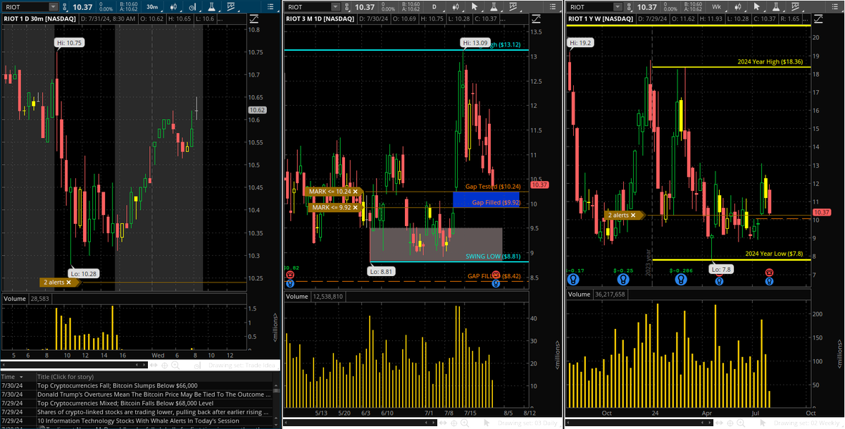The height and width of the screenshot is (429, 845).
Task: Open story 'Top Cryptocurrencies Fall; Bitcoin Slumps Below $66,000'
Action: 117,386
